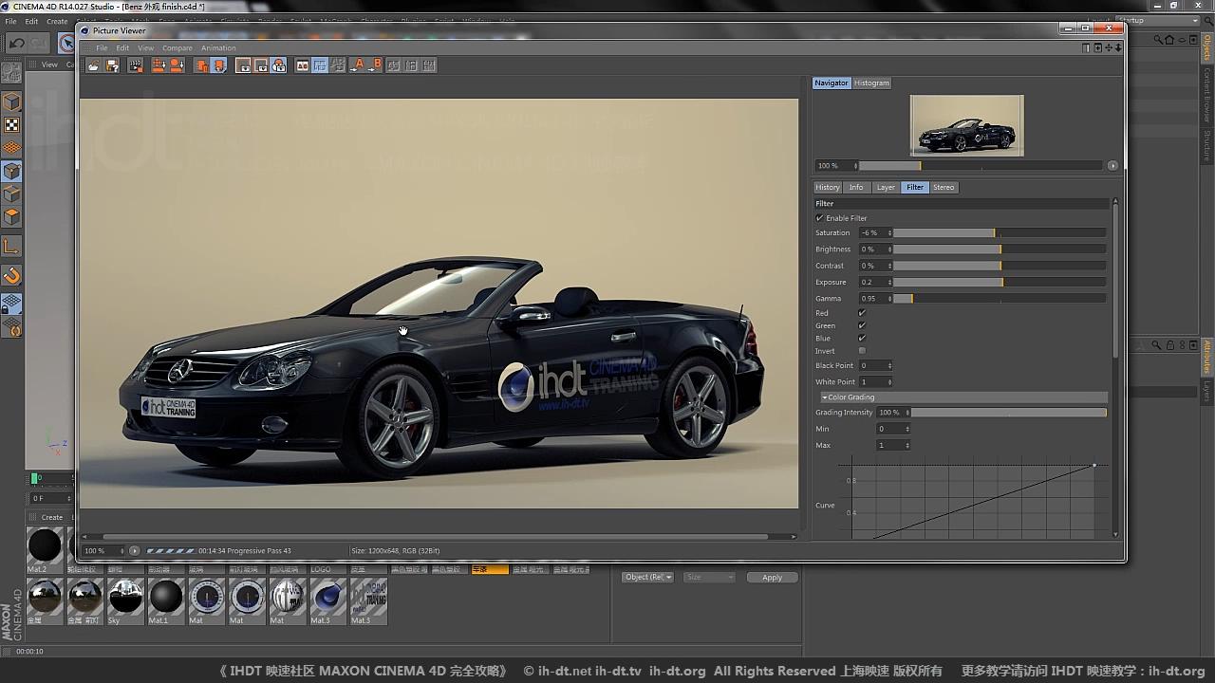Click the Stop Rendering clapperboard icon
1215x683 pixels.
tap(136, 65)
